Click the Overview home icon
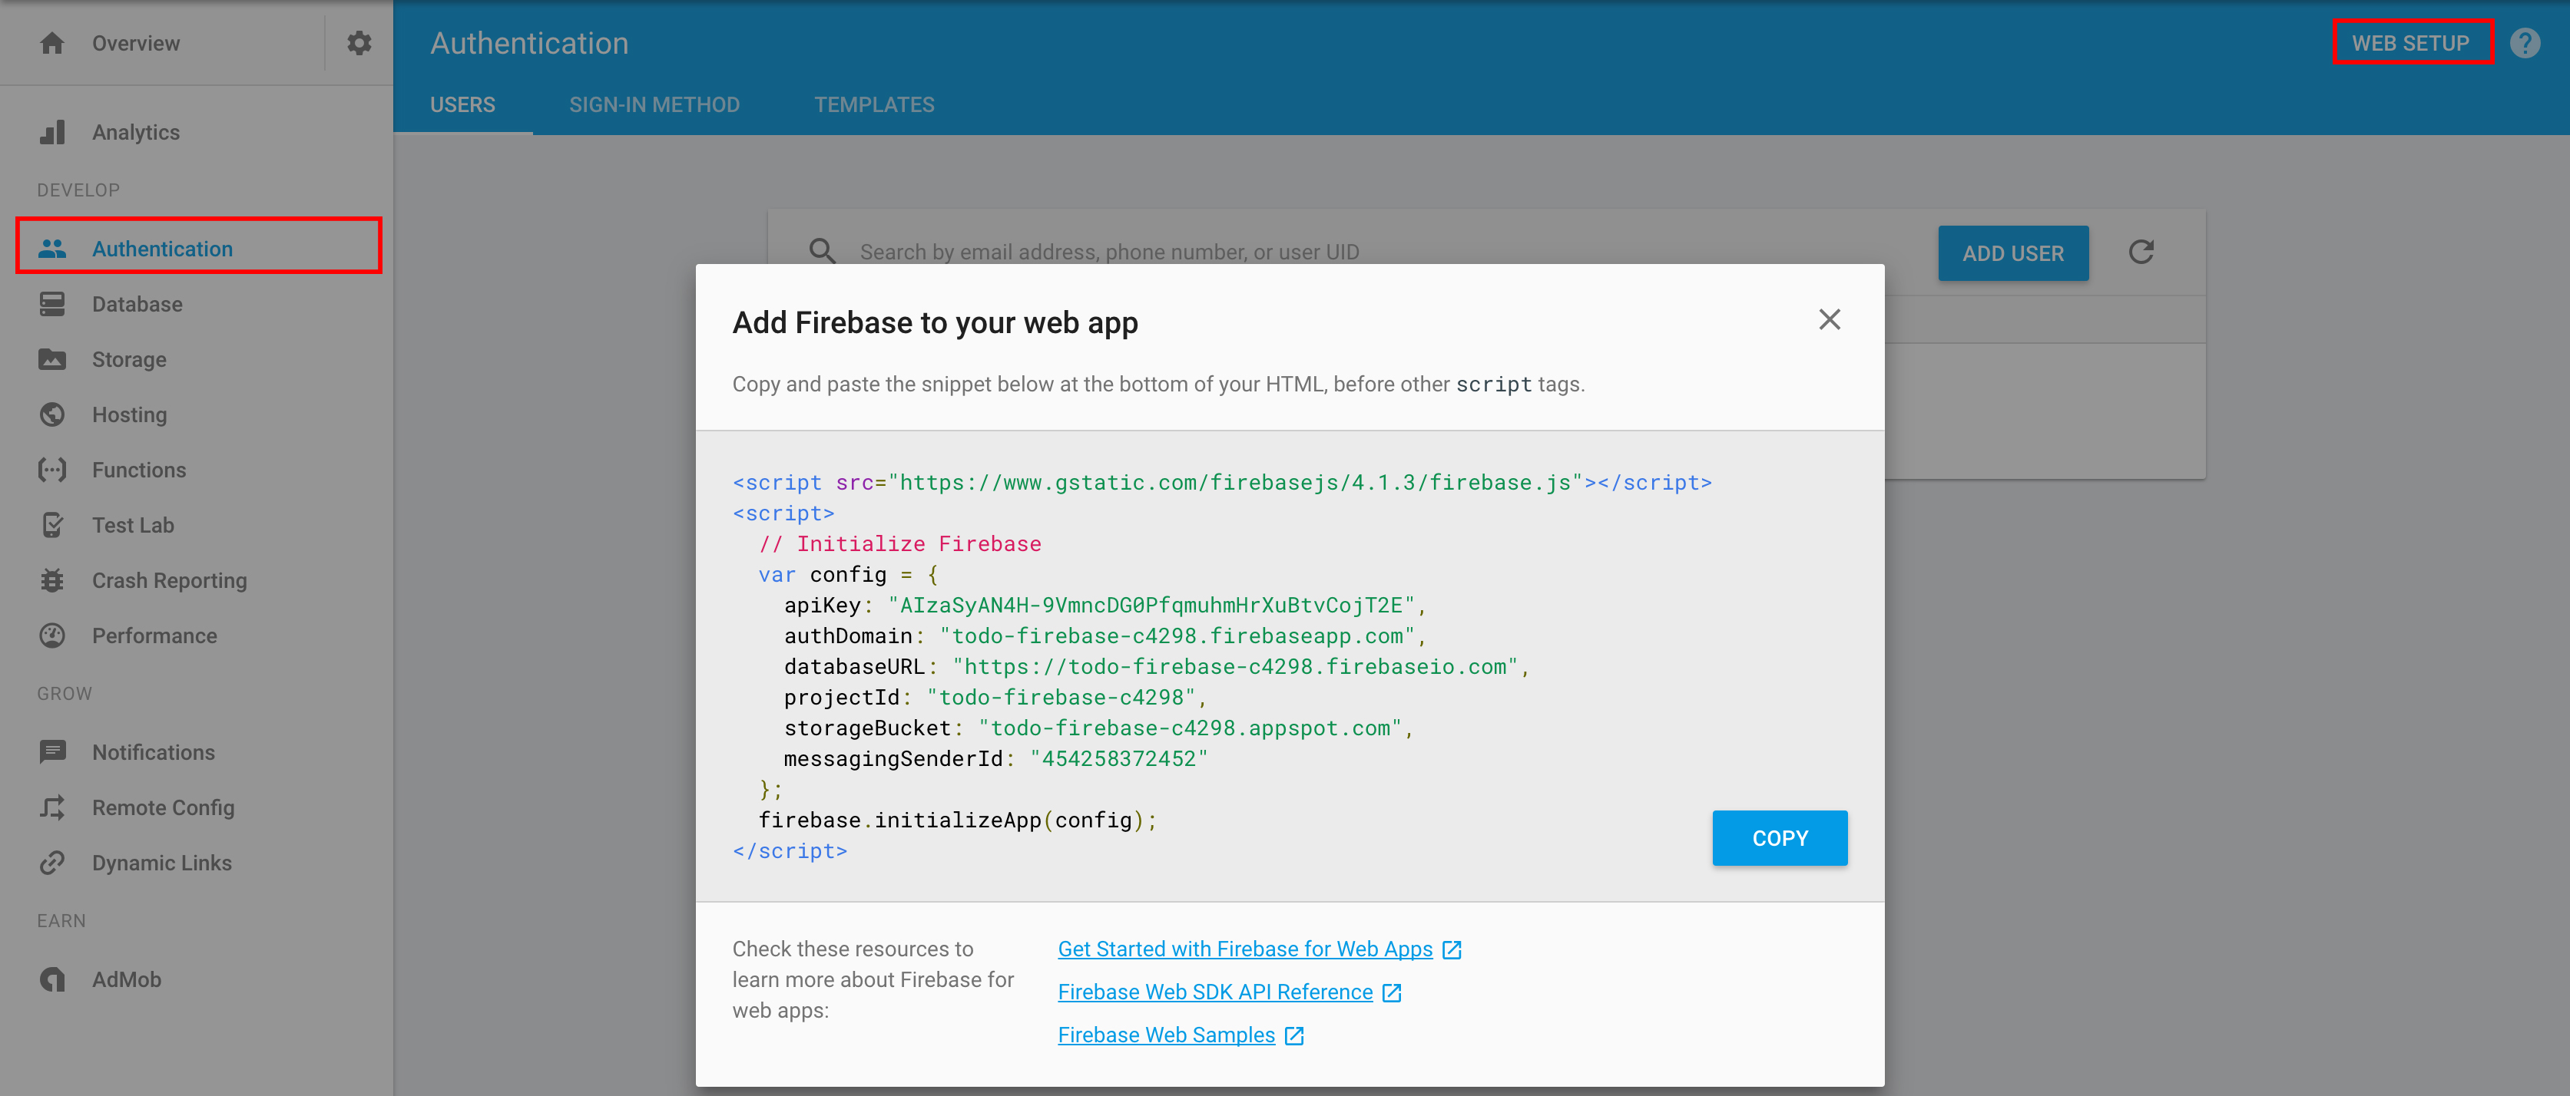The height and width of the screenshot is (1096, 2570). [x=51, y=45]
